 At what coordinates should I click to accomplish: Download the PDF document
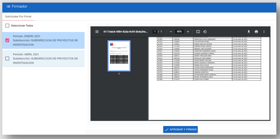point(249,32)
